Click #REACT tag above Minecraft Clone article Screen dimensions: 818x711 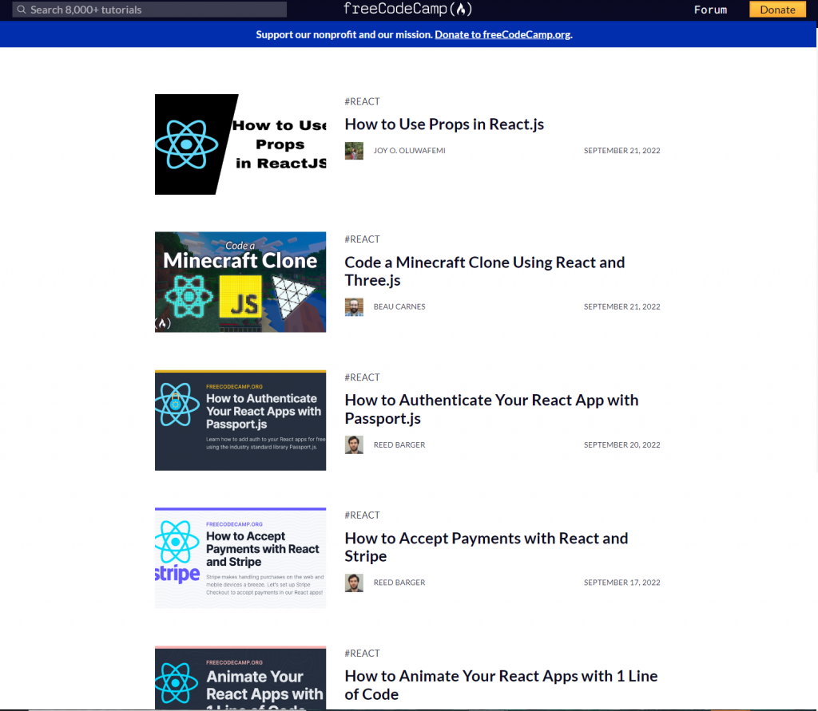[362, 239]
